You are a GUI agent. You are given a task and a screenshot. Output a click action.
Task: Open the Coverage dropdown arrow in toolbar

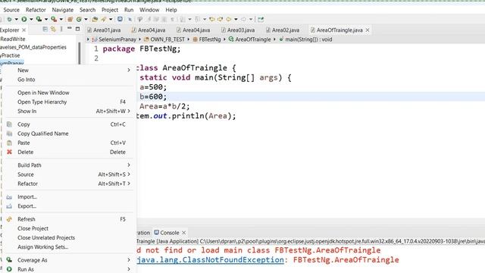[46, 19]
